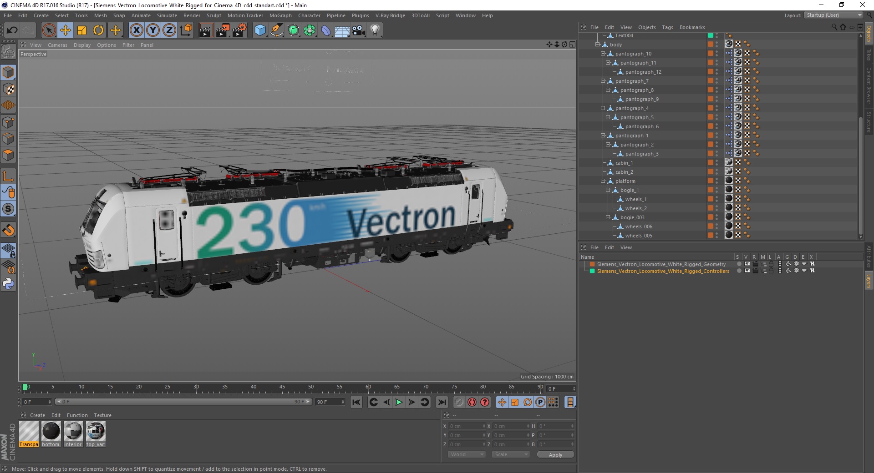Viewport: 874px width, 473px height.
Task: Click the Play Forwards button
Action: click(x=399, y=402)
